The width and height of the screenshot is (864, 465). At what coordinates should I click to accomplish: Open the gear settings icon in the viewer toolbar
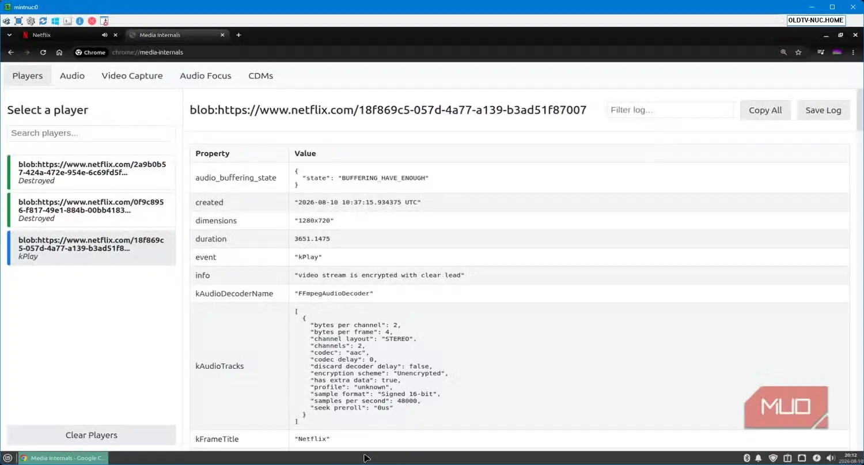pos(31,21)
